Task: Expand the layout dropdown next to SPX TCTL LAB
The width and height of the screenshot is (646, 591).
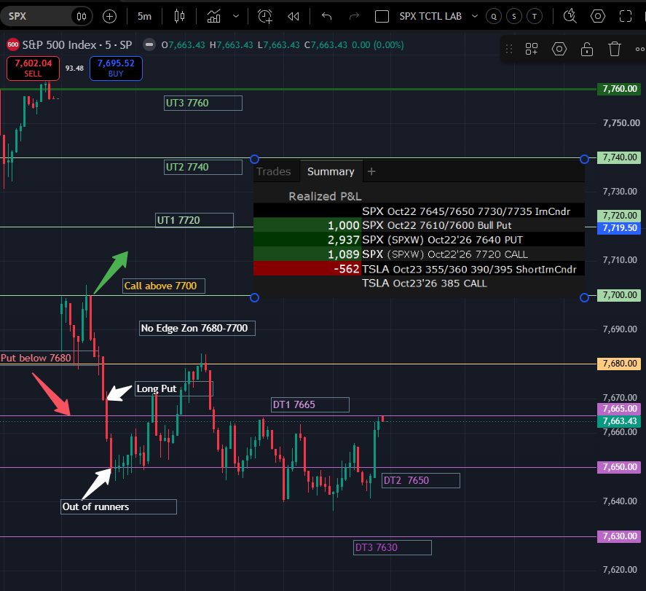Action: [x=475, y=17]
